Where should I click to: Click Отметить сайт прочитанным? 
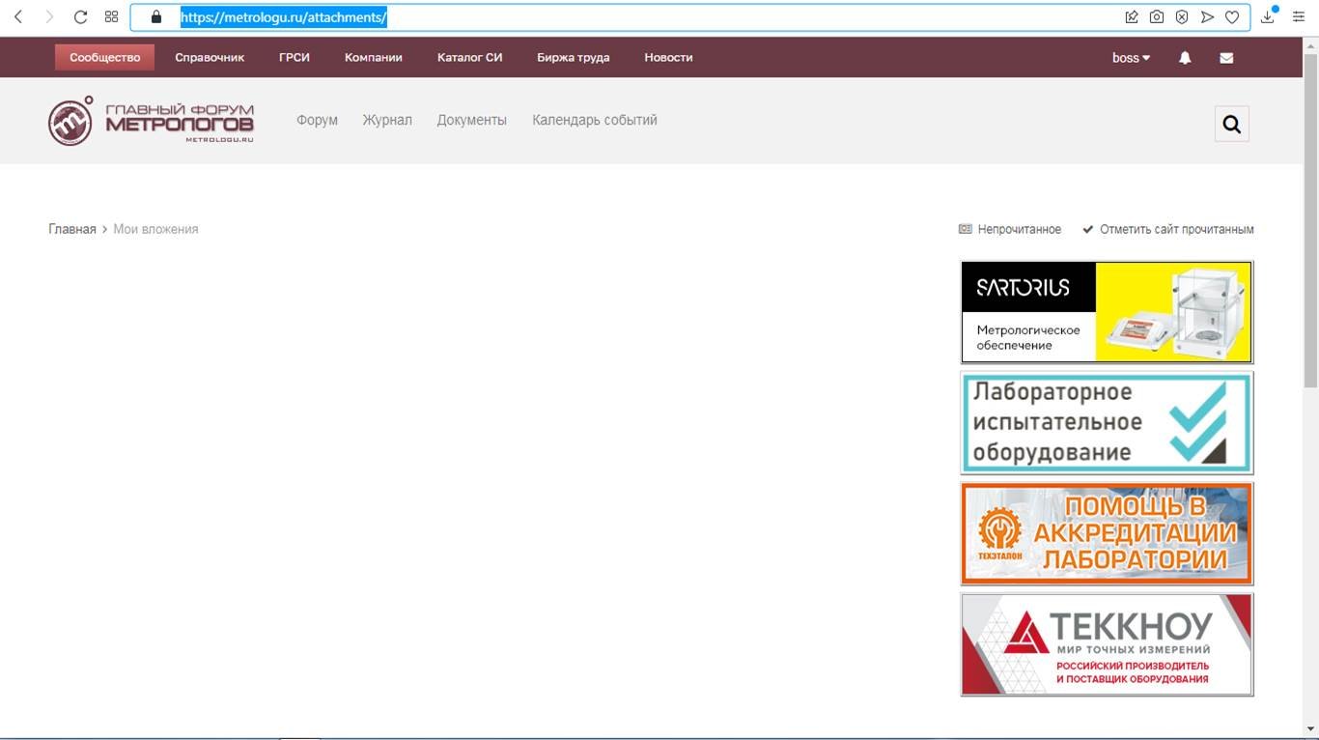[1175, 230]
